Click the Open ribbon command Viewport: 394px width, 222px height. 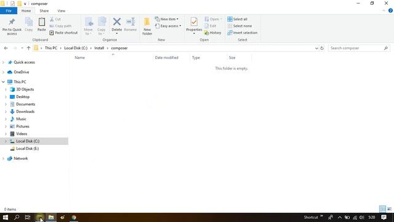(x=213, y=19)
